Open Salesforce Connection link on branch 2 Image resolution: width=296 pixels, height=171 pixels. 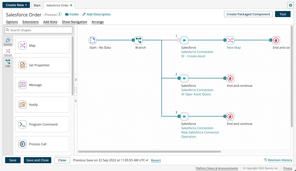(x=197, y=90)
